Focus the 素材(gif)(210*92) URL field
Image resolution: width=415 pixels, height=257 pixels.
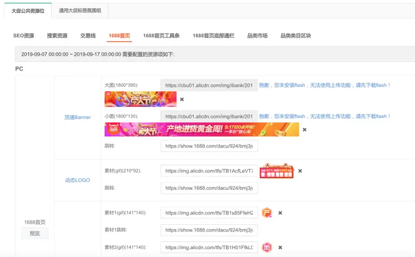click(x=209, y=171)
